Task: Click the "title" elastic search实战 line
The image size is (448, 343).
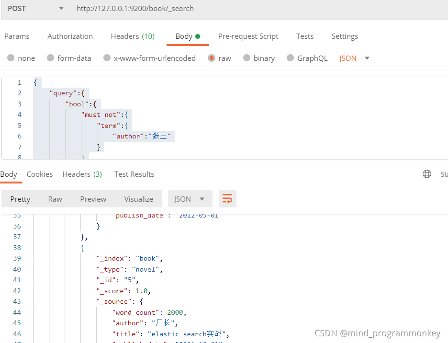Action: [171, 334]
